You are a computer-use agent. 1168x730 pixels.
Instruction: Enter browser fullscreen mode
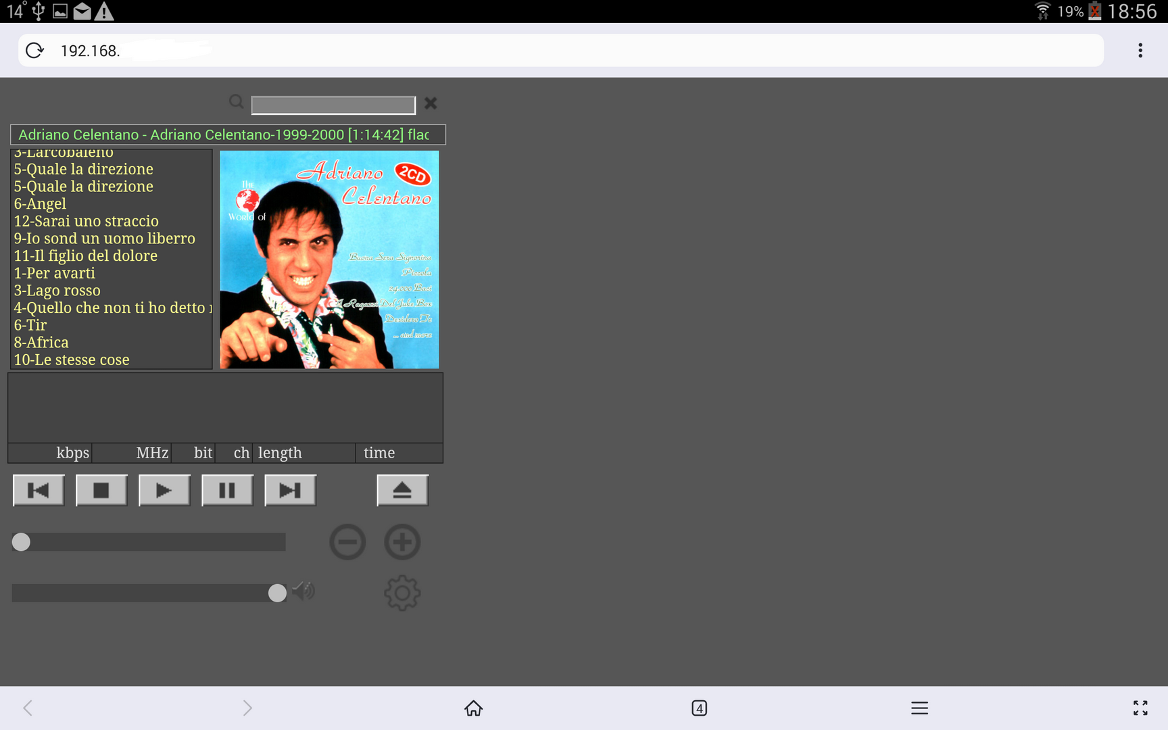(x=1140, y=708)
